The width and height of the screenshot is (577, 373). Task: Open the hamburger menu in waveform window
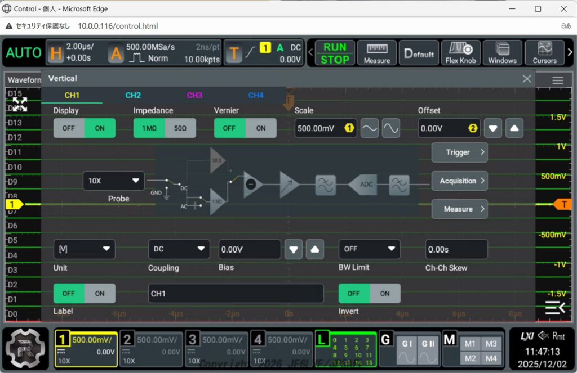point(557,80)
